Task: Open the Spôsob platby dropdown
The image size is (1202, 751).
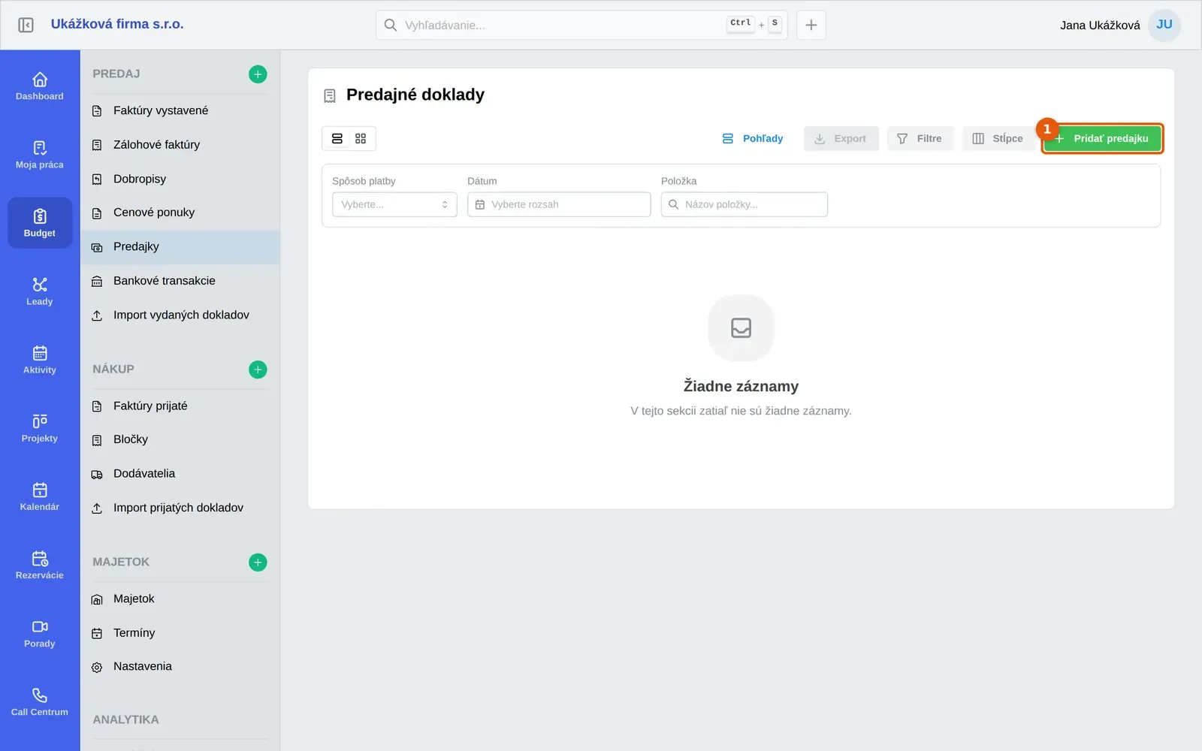Action: [394, 204]
